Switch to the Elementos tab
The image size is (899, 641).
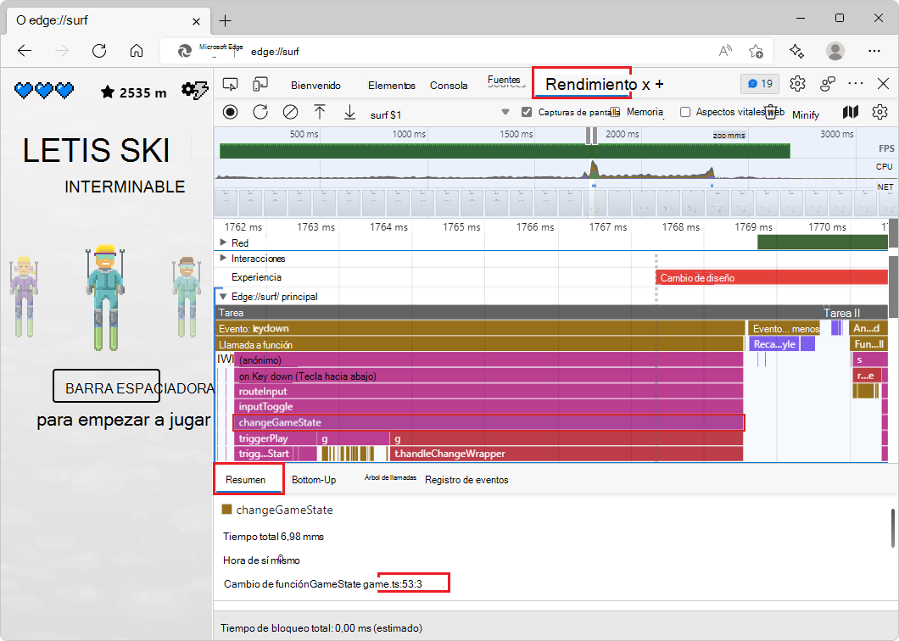[392, 86]
